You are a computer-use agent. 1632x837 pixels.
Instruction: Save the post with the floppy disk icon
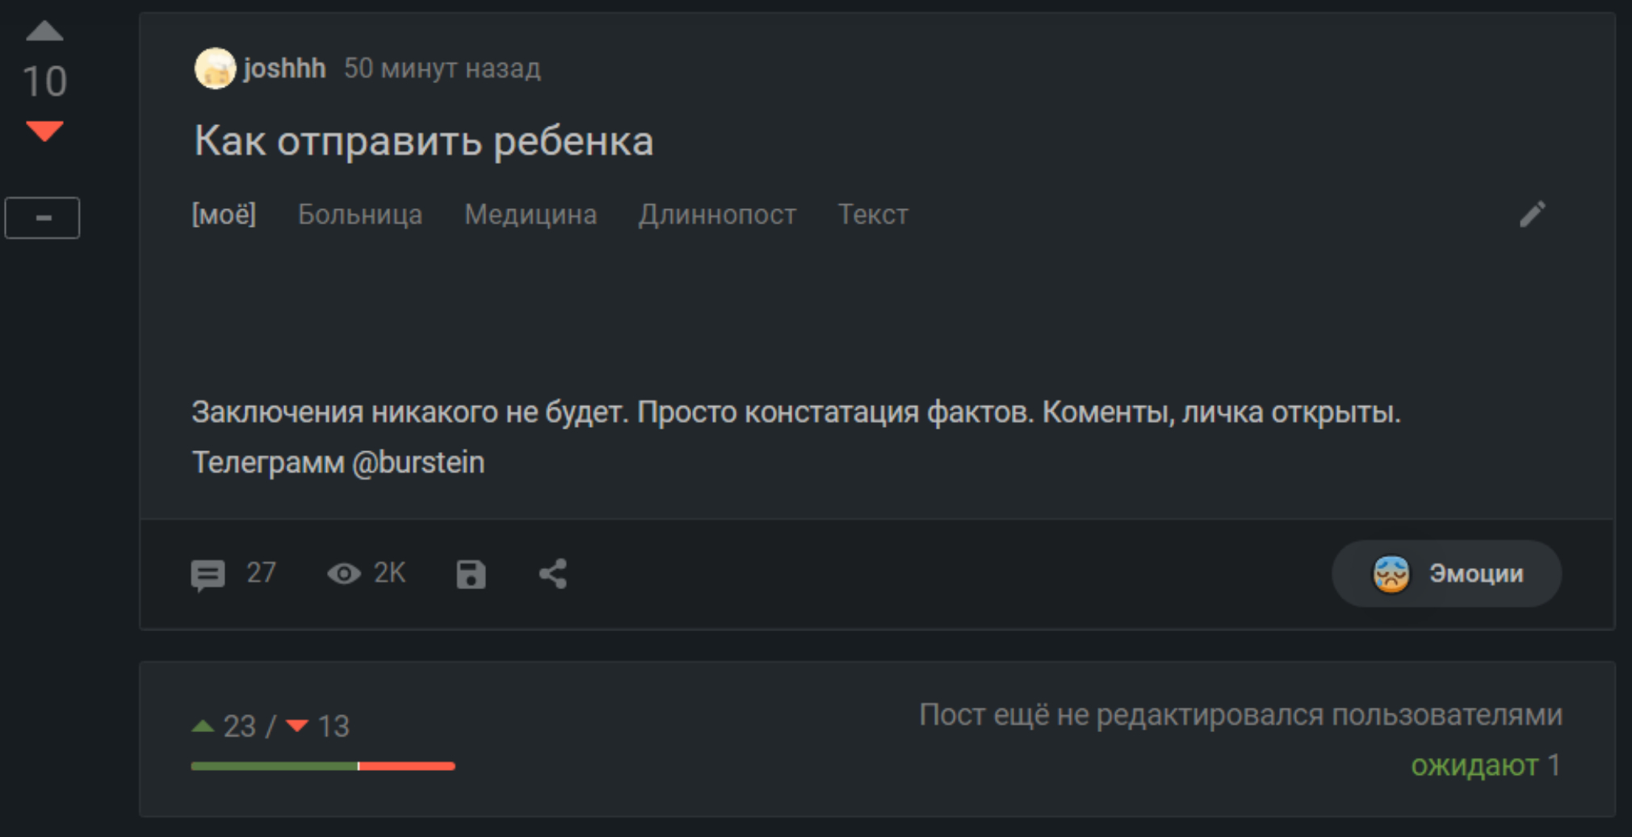pyautogui.click(x=471, y=575)
